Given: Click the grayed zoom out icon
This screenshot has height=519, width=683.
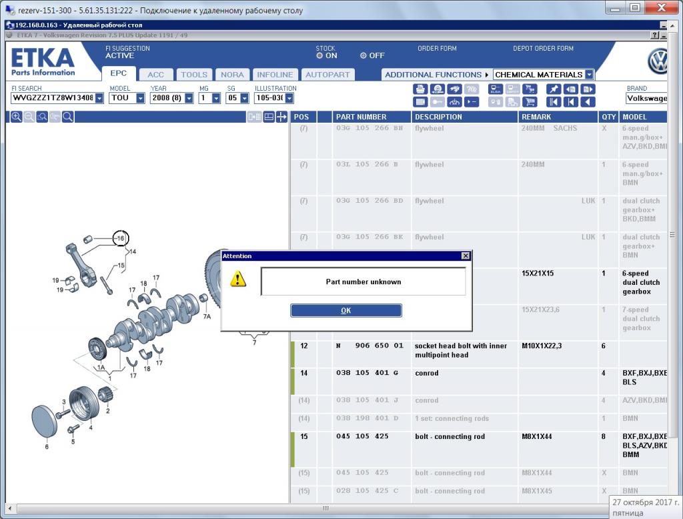Looking at the screenshot, I should pos(29,117).
